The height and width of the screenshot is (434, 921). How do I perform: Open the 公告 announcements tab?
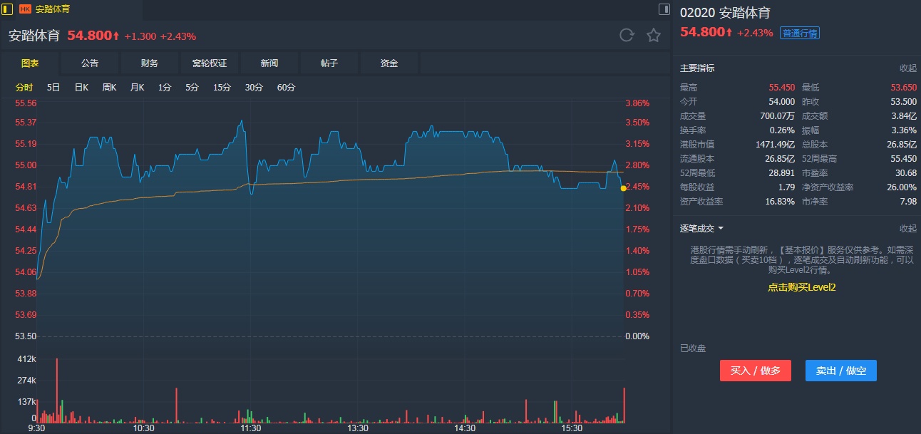[x=90, y=63]
